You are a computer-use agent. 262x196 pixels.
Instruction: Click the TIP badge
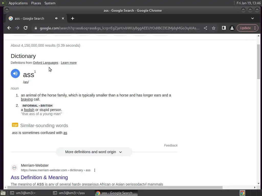click(15, 125)
